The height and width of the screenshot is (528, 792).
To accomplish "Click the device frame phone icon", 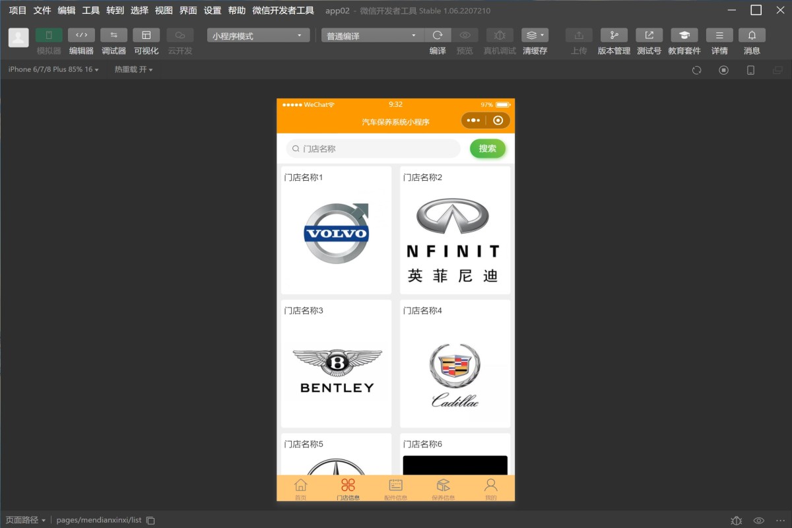I will coord(750,70).
